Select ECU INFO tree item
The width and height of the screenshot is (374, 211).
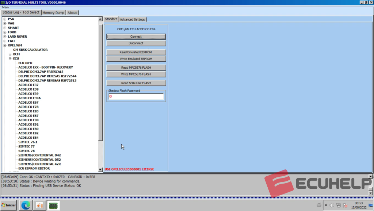pos(25,63)
